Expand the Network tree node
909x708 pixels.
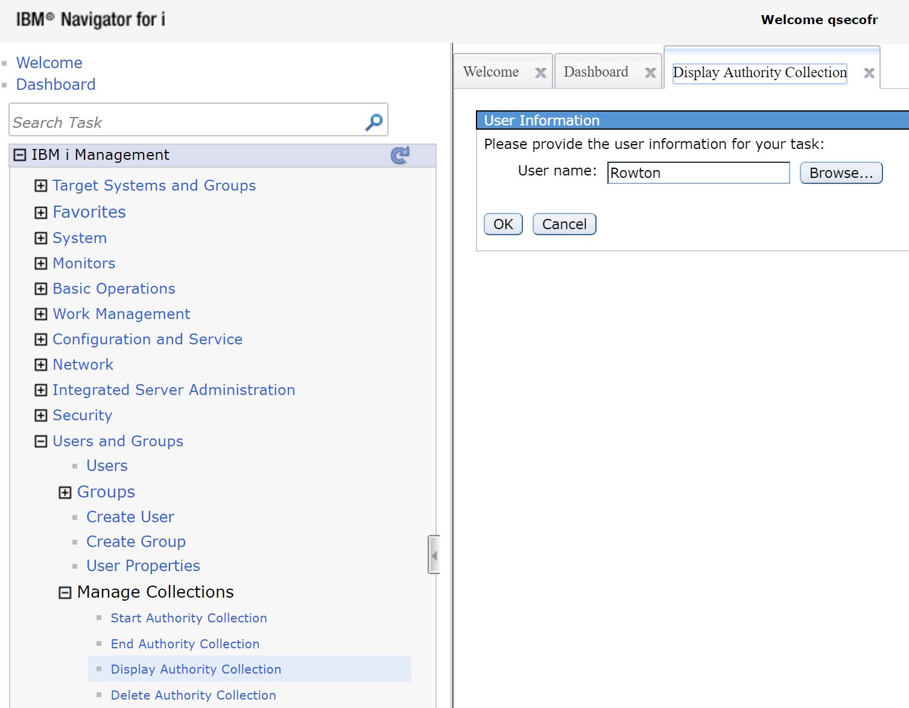(x=40, y=365)
